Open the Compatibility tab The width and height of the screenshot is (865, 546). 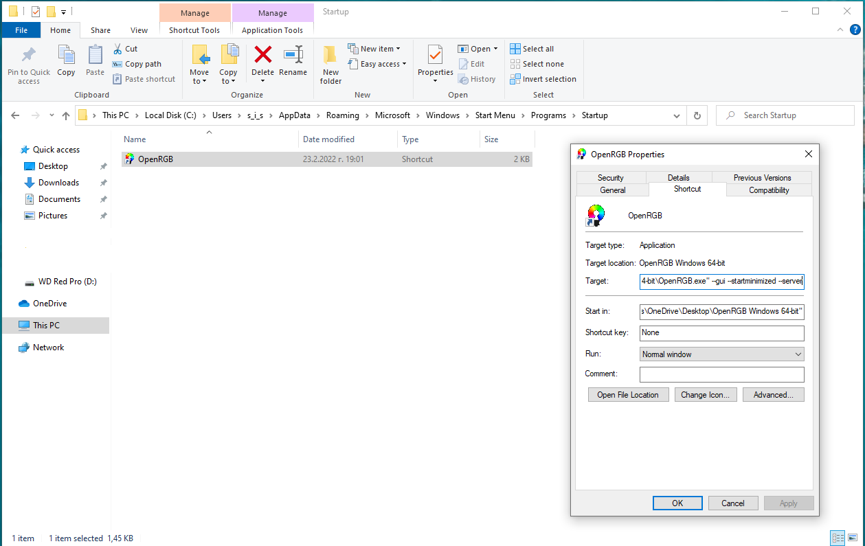pos(769,190)
